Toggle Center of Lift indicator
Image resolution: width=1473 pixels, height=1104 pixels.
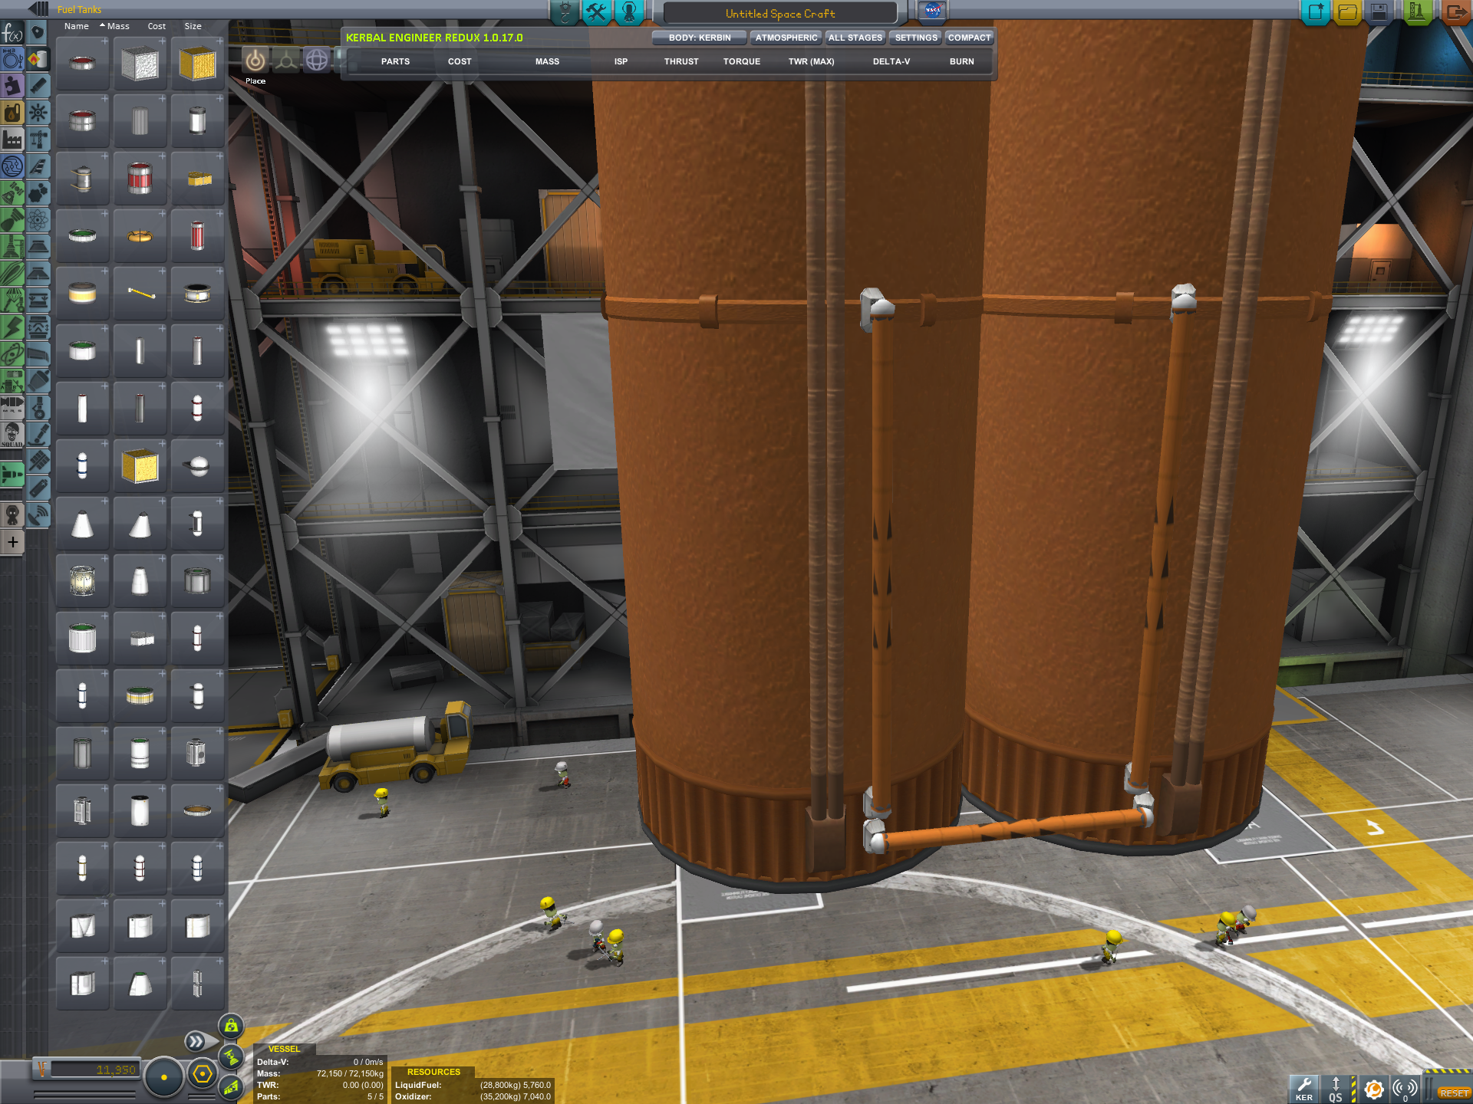click(231, 1086)
